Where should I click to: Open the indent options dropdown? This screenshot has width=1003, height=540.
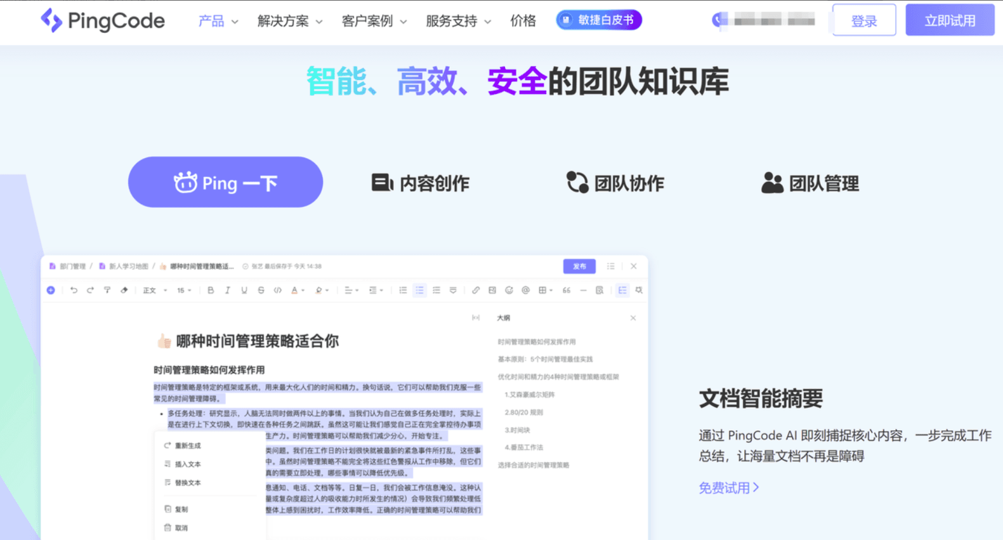(376, 291)
